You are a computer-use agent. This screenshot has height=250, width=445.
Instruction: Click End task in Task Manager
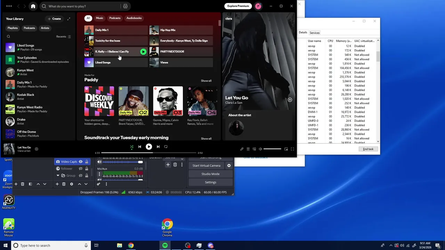click(x=368, y=149)
